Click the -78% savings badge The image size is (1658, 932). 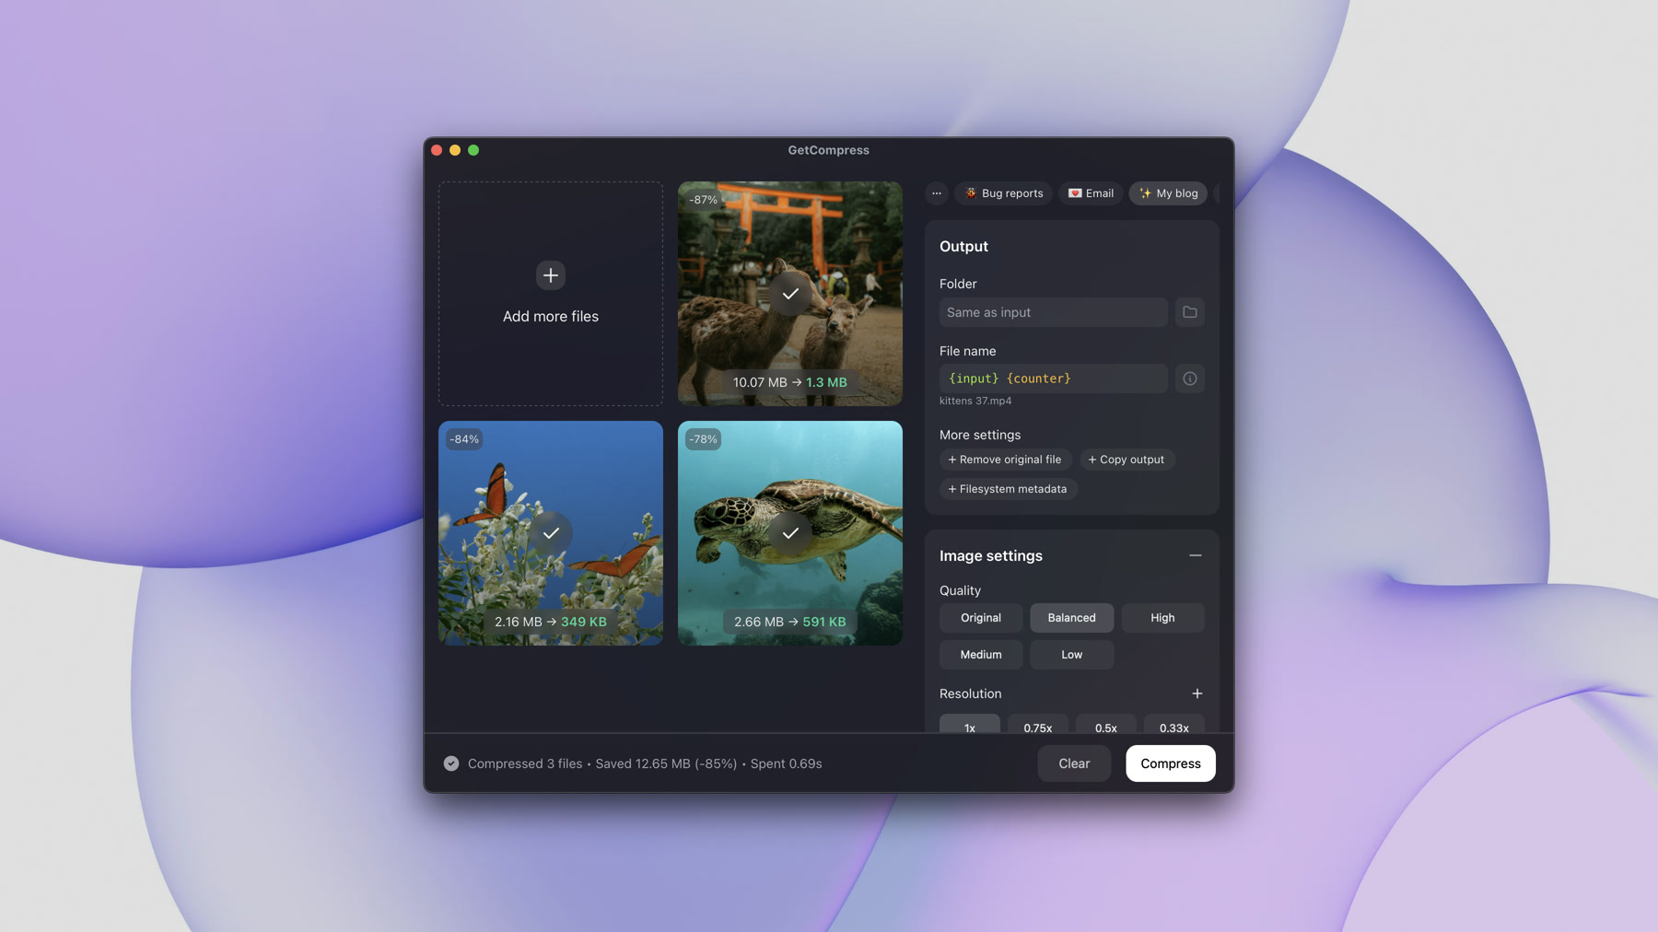[x=703, y=439]
